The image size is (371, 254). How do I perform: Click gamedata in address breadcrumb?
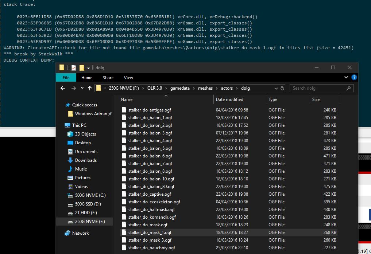[180, 88]
